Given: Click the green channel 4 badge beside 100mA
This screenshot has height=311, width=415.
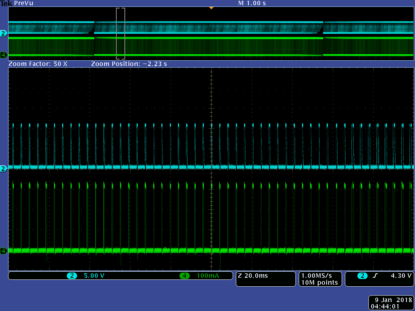Looking at the screenshot, I should [x=184, y=276].
